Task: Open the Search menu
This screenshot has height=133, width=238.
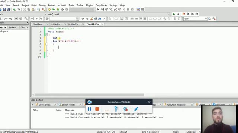Action: click(x=16, y=5)
